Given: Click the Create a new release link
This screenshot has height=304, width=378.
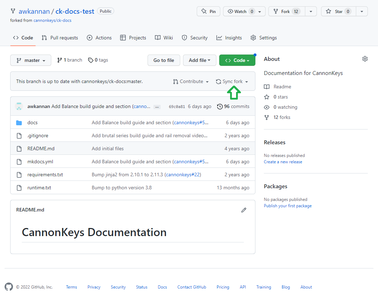Looking at the screenshot, I should (x=283, y=162).
